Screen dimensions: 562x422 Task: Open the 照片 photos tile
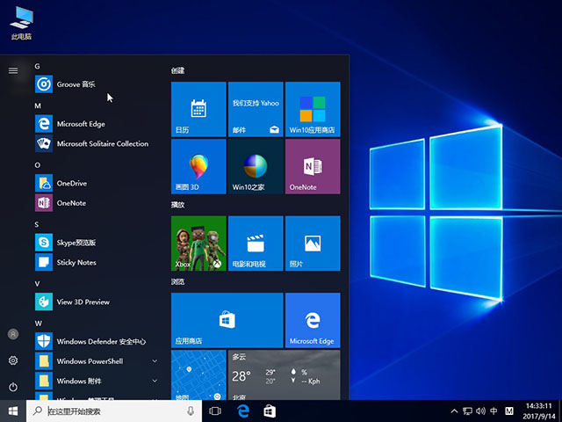(x=313, y=244)
